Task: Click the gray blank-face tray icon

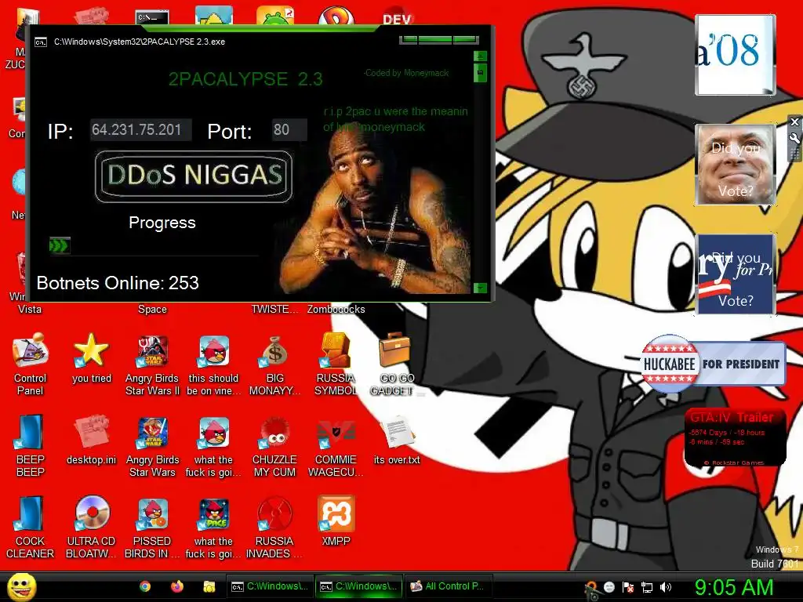Action: coord(609,586)
